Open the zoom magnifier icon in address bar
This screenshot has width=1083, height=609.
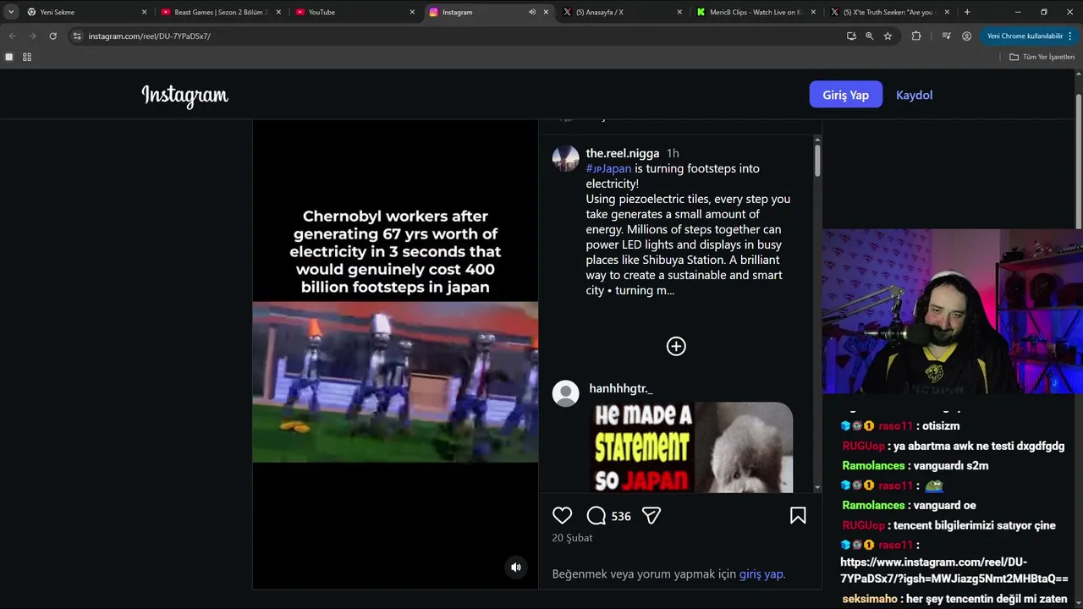(869, 36)
